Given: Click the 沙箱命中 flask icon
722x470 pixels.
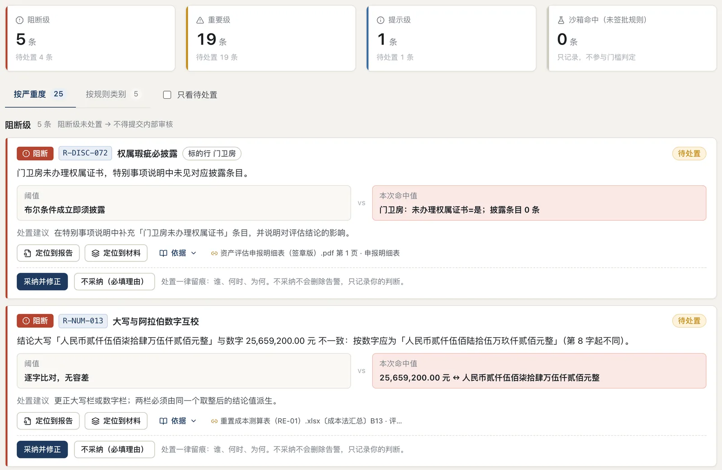Looking at the screenshot, I should coord(561,20).
